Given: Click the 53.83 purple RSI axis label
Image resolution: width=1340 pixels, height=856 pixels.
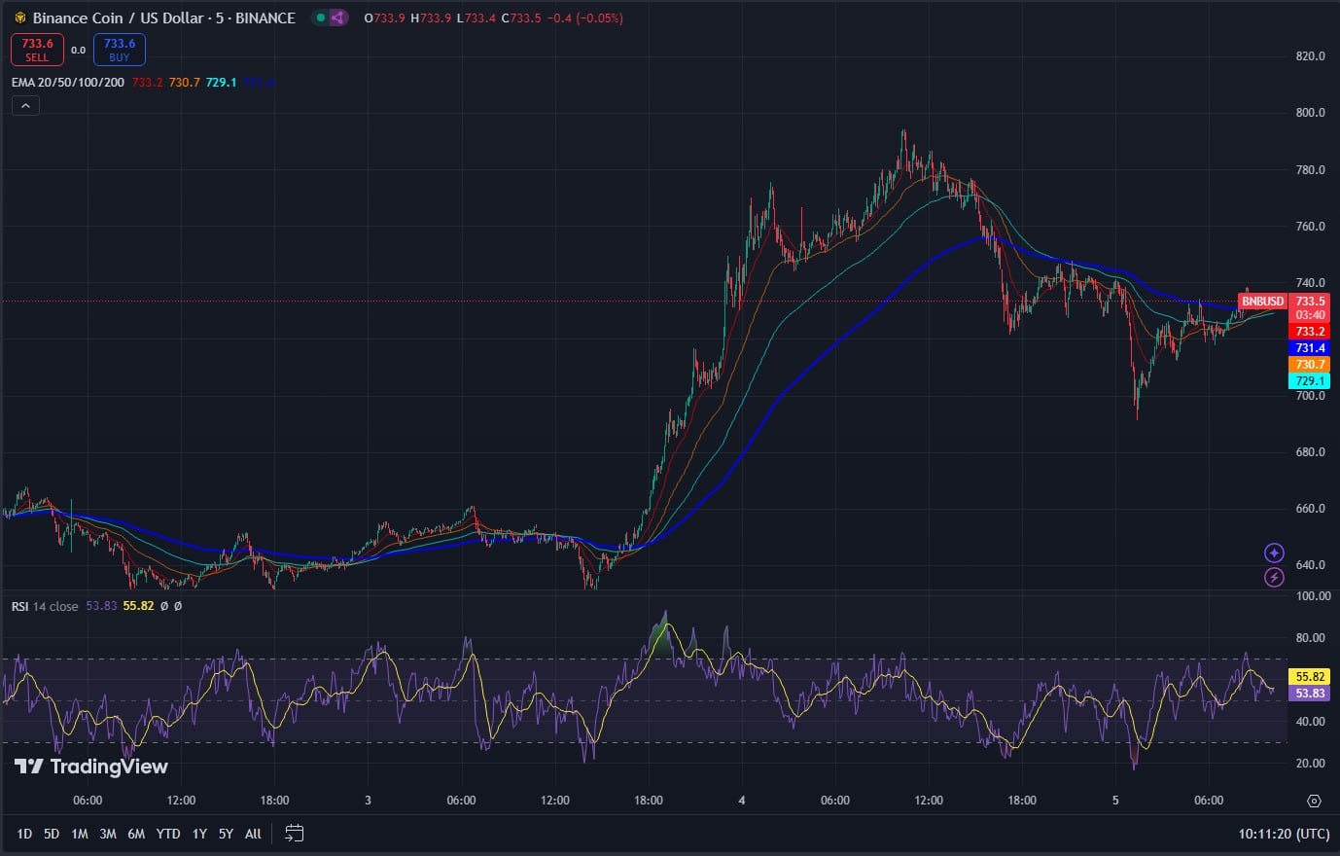Looking at the screenshot, I should (1310, 694).
